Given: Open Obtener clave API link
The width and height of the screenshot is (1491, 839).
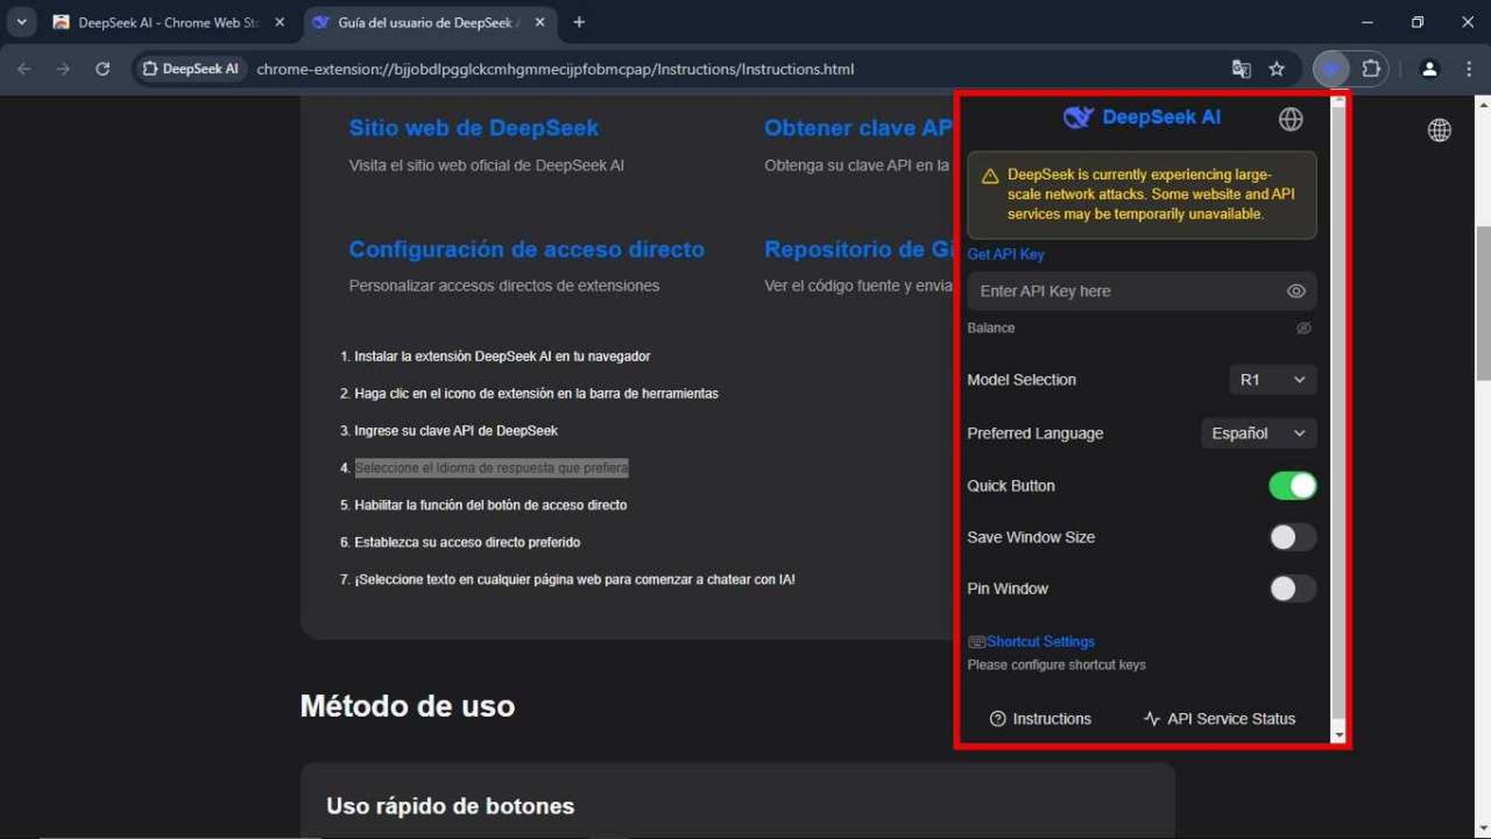Looking at the screenshot, I should point(858,128).
